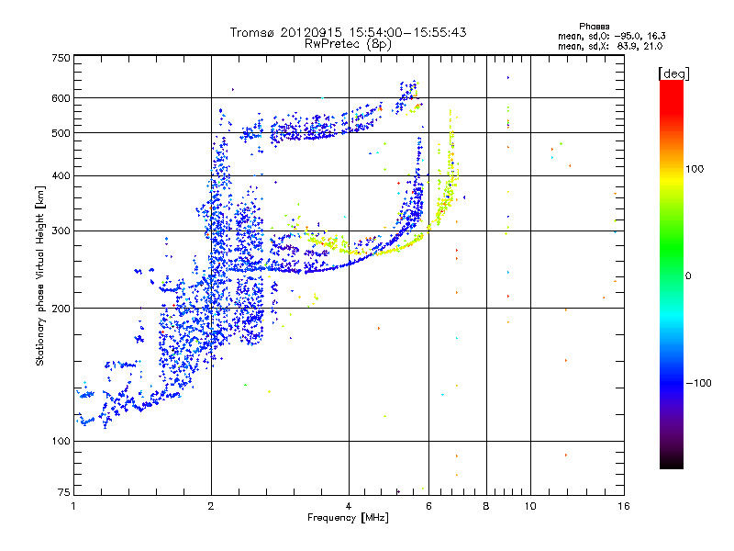
Task: Click the x-axis tick label "16"
Action: [x=624, y=506]
